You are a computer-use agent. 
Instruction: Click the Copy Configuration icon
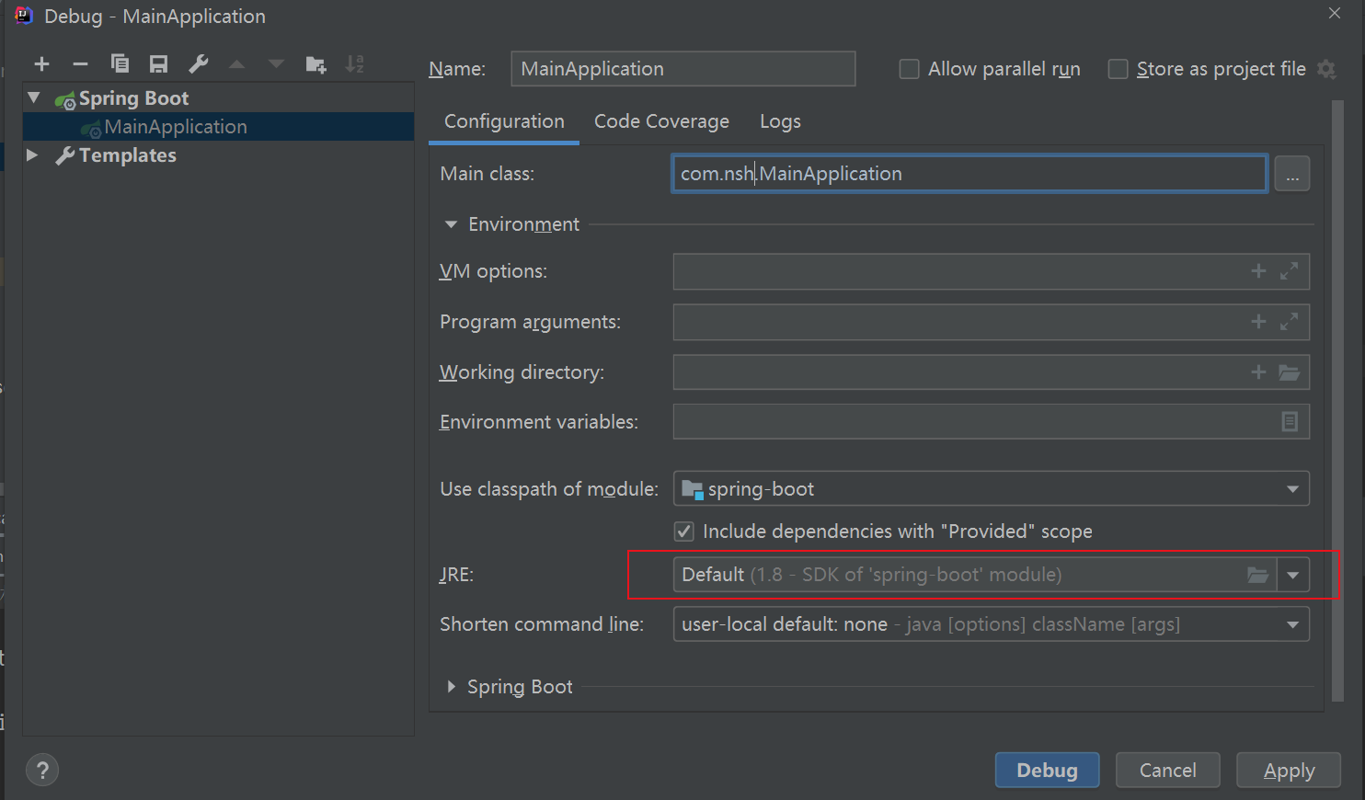click(x=120, y=63)
